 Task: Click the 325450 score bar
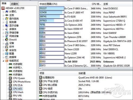coord(52,13)
